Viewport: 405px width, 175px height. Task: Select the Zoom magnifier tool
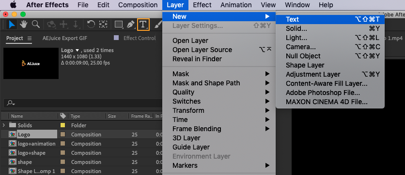pyautogui.click(x=36, y=25)
